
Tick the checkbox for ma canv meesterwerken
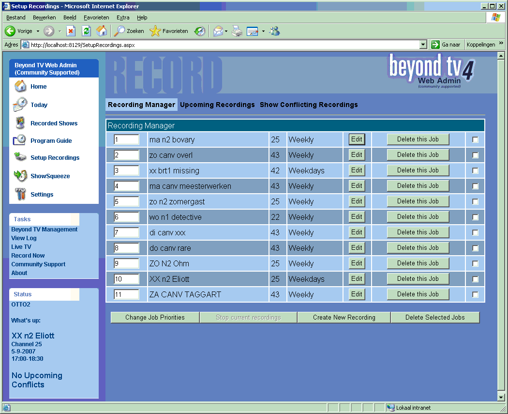pyautogui.click(x=475, y=186)
